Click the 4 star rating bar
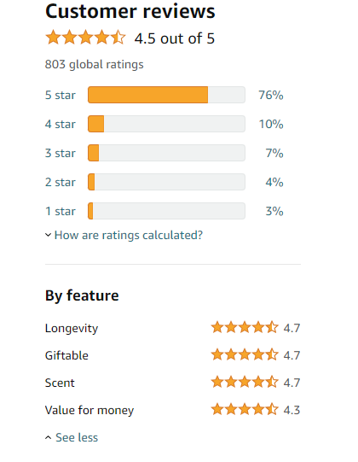 point(166,124)
